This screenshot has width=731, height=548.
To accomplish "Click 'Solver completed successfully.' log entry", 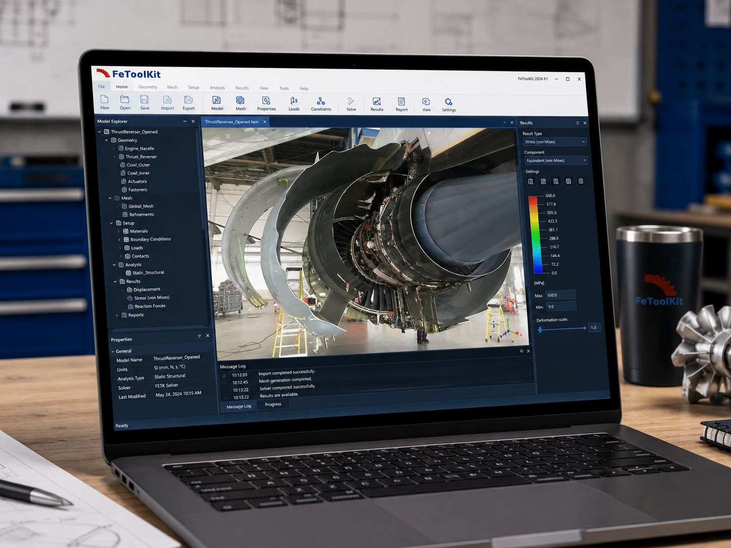I will (x=287, y=387).
